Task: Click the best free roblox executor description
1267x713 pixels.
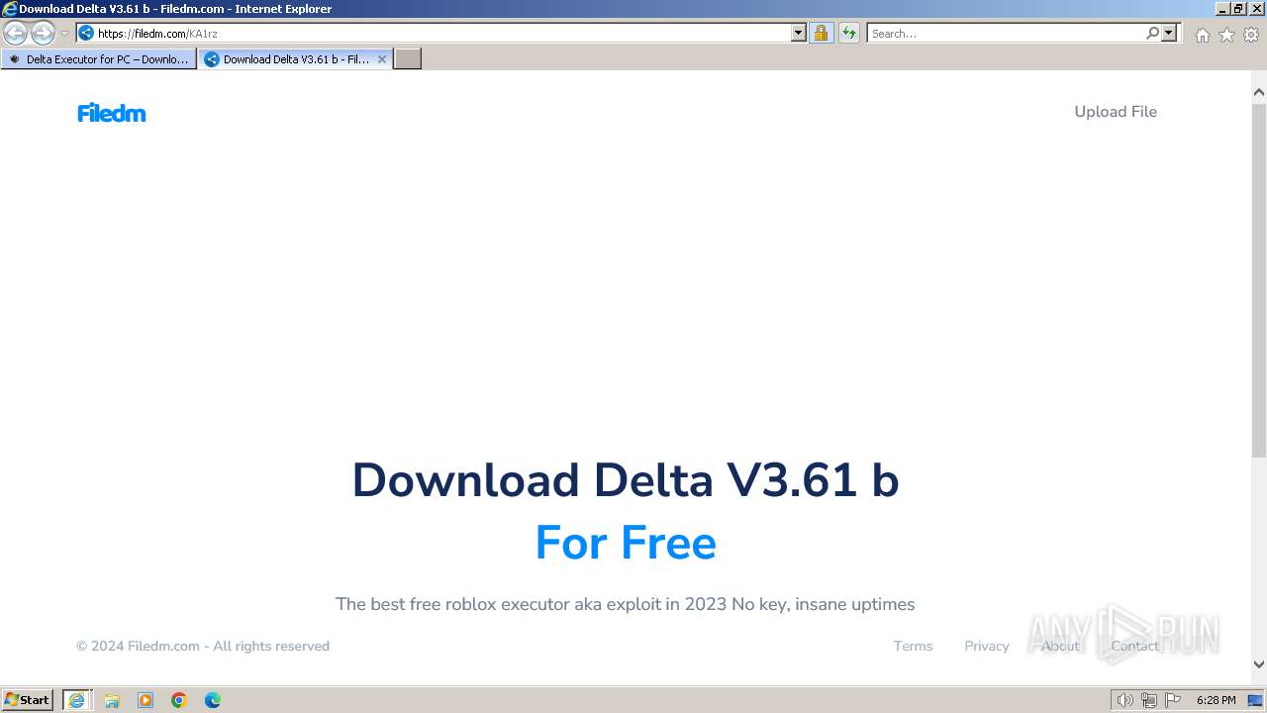Action: click(x=626, y=604)
